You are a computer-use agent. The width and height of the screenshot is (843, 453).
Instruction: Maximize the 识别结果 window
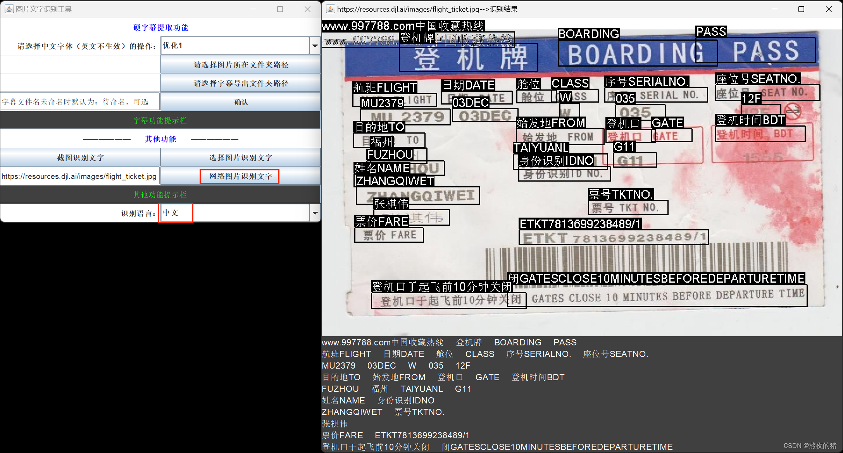[802, 9]
